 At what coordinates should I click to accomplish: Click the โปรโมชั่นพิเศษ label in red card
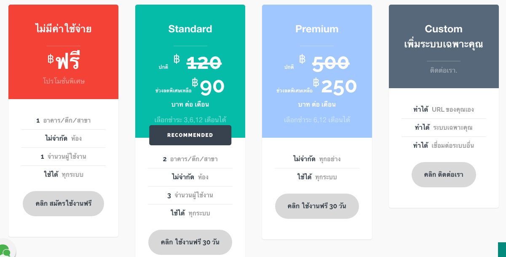click(x=64, y=81)
